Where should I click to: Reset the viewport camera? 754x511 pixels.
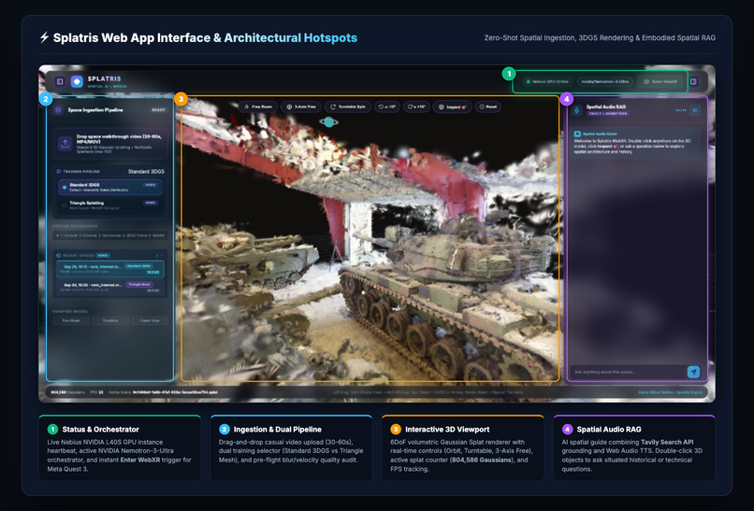click(488, 106)
